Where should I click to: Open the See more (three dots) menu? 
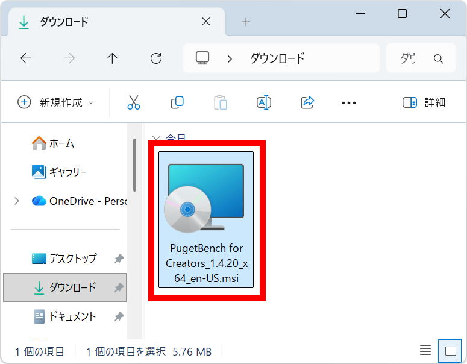pyautogui.click(x=349, y=103)
